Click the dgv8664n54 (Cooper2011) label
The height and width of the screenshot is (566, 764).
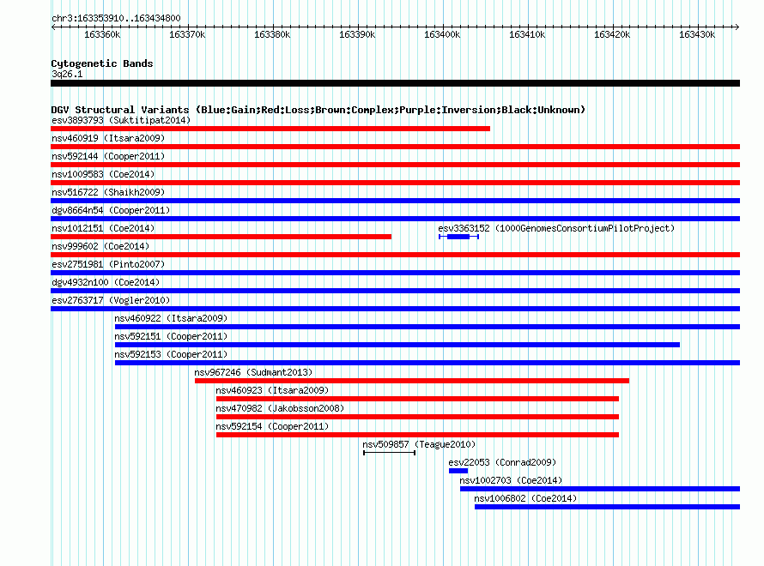point(111,210)
